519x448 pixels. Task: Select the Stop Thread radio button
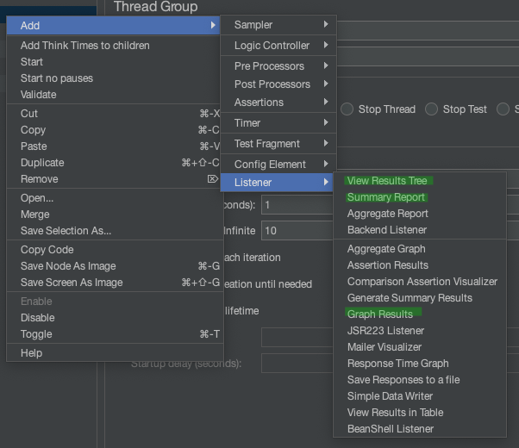pos(347,109)
